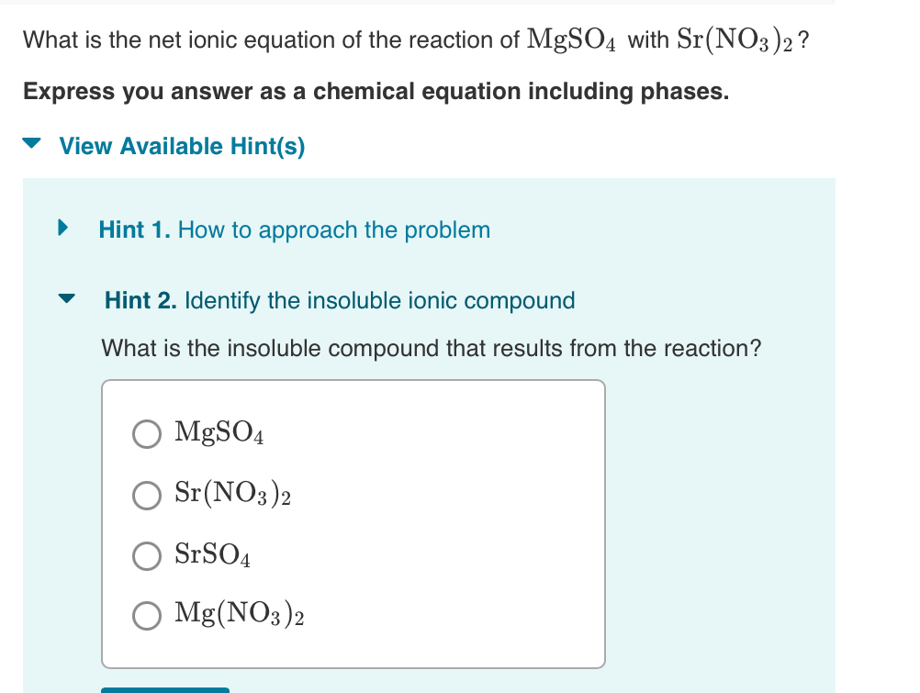The image size is (920, 693).
Task: Open the View Available Hint(s) link
Action: [180, 145]
